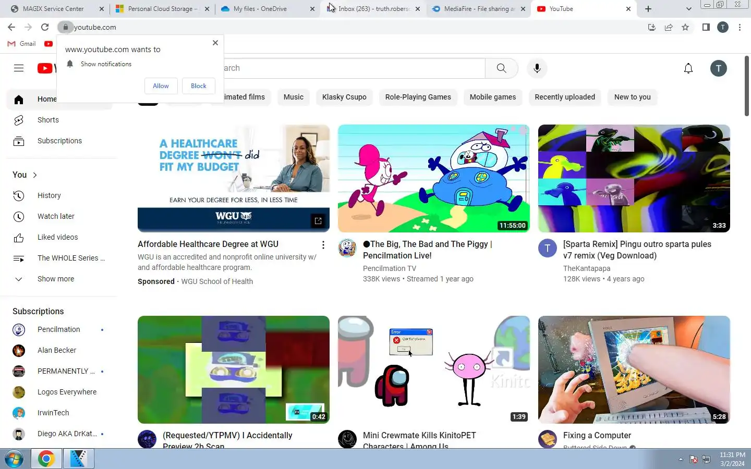The height and width of the screenshot is (469, 751).
Task: Allow YouTube notifications
Action: click(x=161, y=86)
